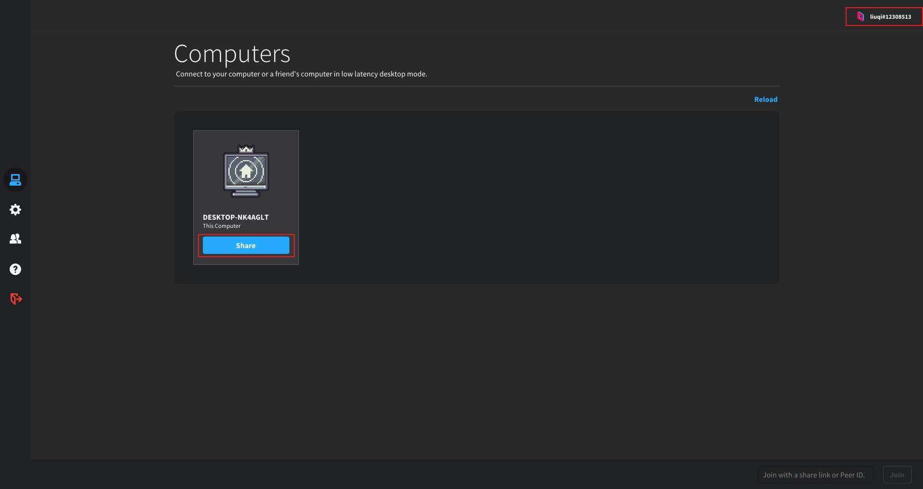The image size is (923, 489).
Task: Click empty area of the computers panel
Action: point(529,197)
